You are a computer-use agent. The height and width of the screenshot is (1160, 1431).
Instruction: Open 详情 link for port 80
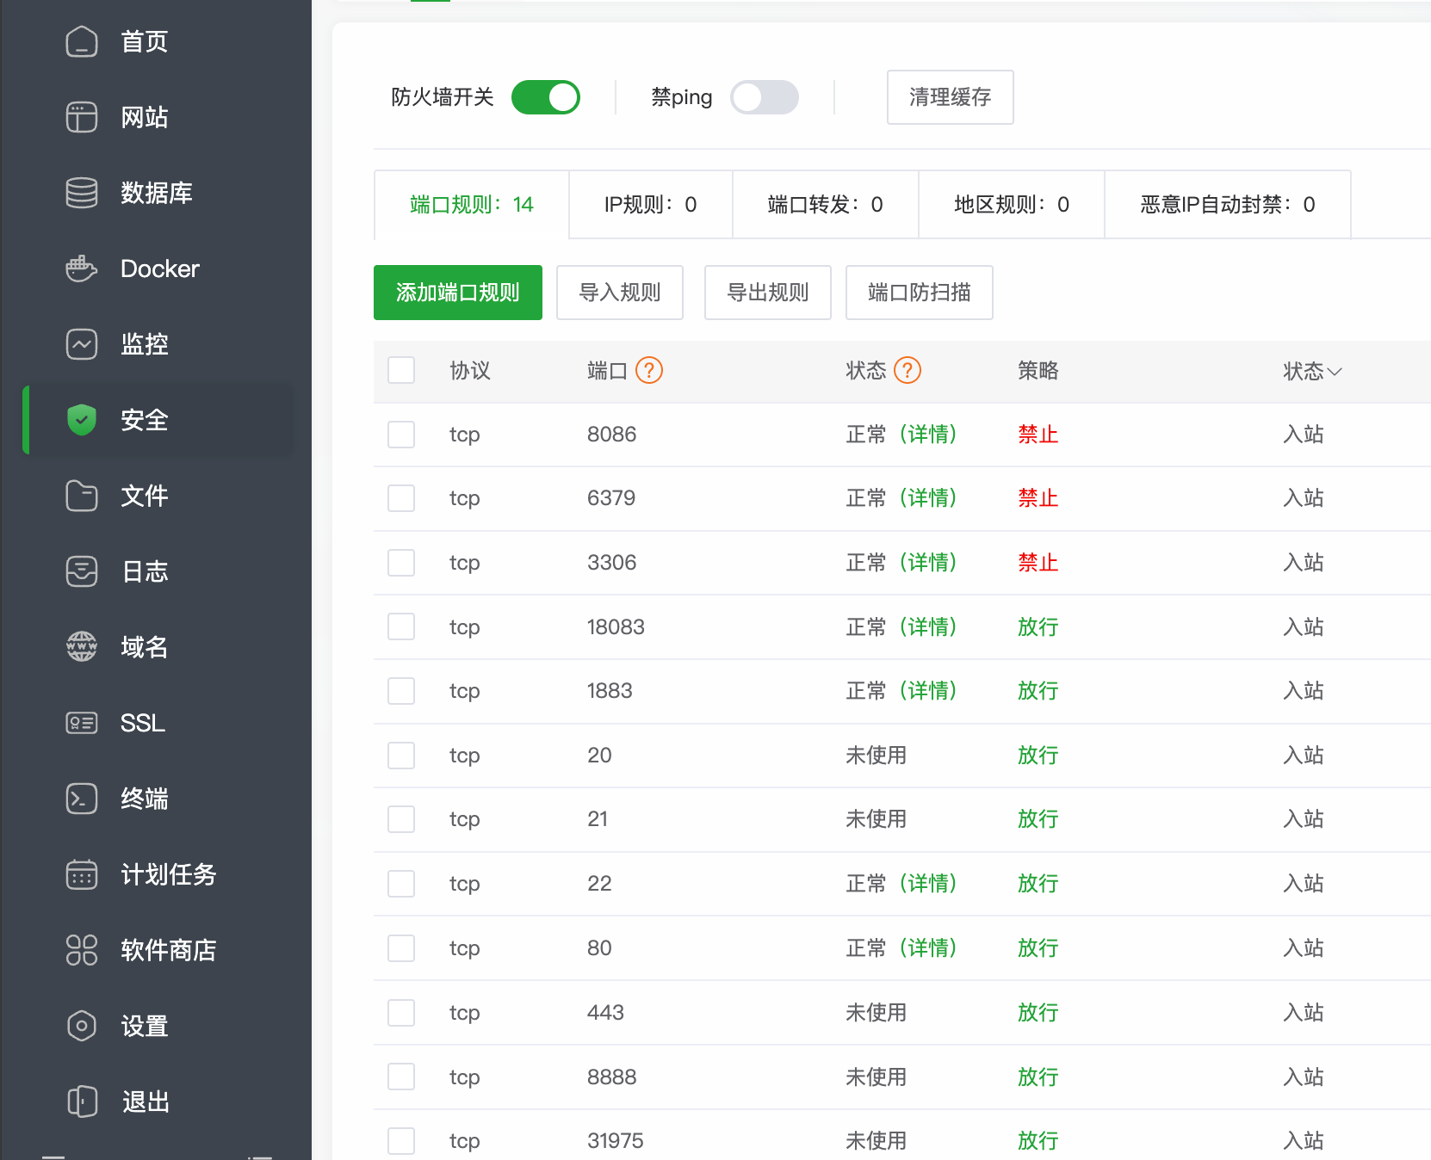(x=929, y=947)
